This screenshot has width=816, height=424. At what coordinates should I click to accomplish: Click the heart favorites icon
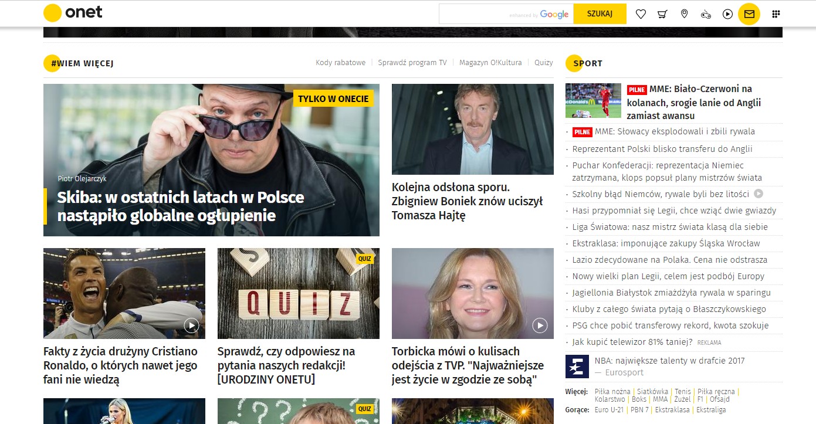[641, 14]
